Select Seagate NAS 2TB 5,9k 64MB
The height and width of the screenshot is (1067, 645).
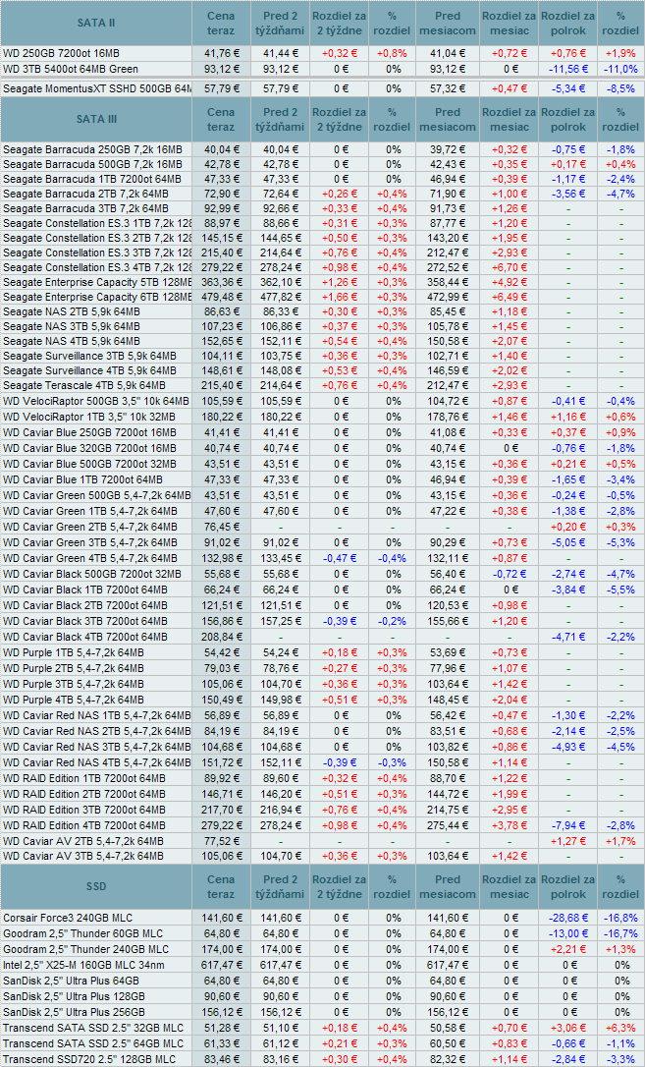click(x=72, y=311)
